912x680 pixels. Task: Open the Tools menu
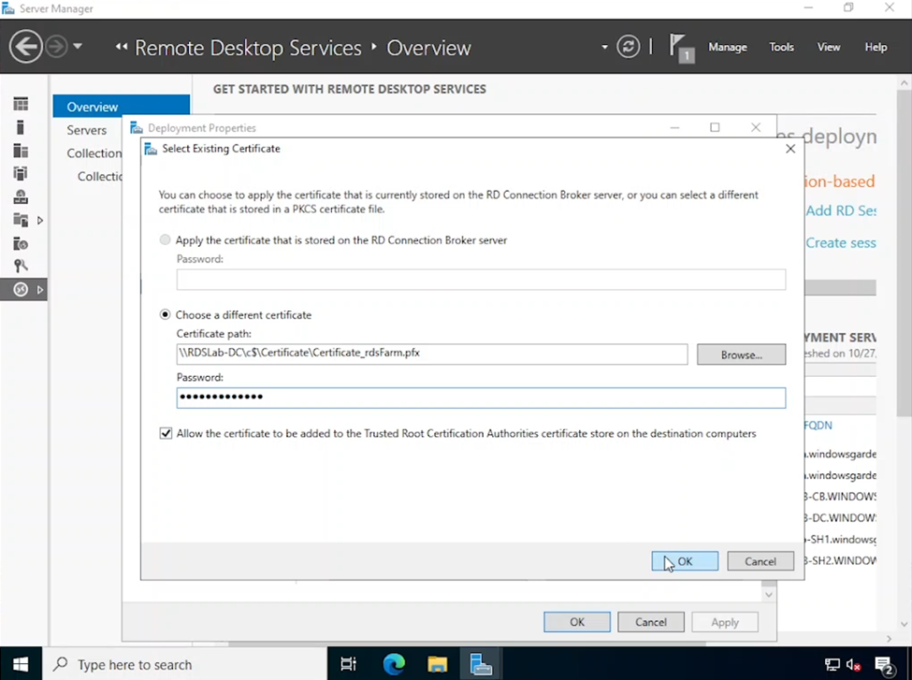[x=781, y=47]
